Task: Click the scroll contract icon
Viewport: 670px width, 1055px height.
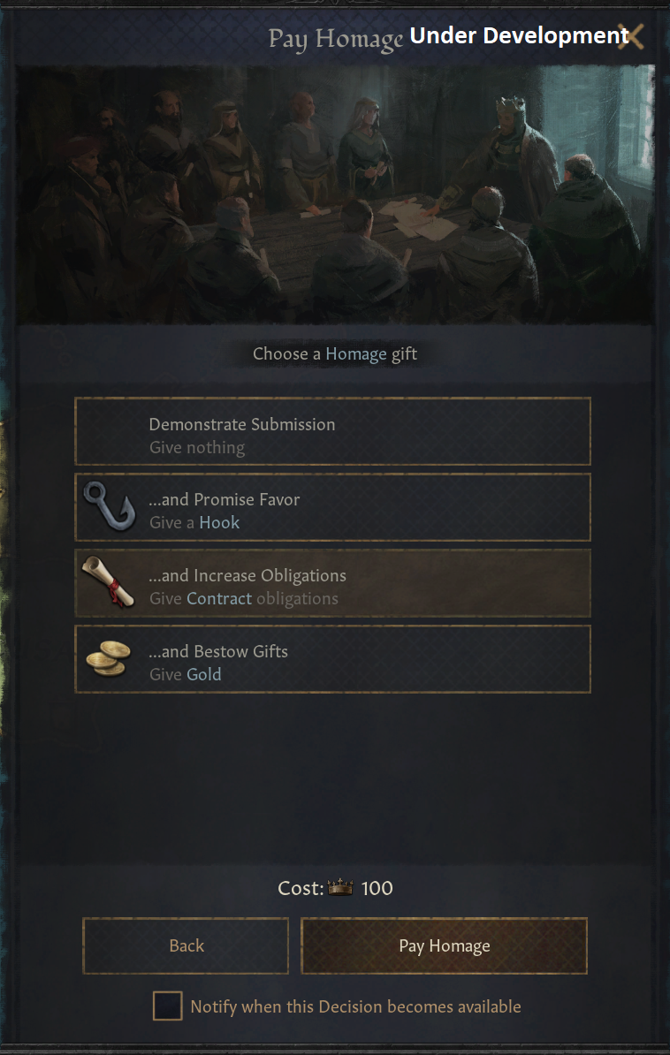Action: [x=109, y=582]
